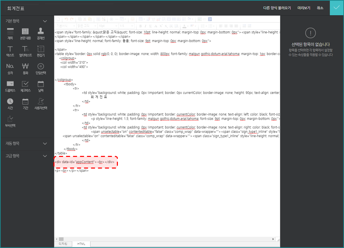
Task: Insert the 드롭박스 dropdown component
Action: 10,86
